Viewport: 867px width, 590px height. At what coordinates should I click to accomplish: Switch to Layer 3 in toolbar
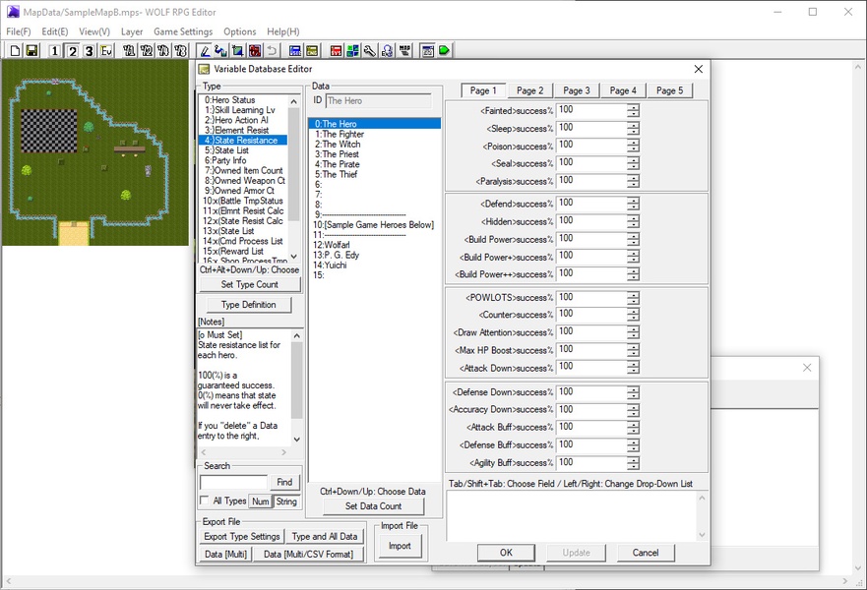[x=89, y=50]
